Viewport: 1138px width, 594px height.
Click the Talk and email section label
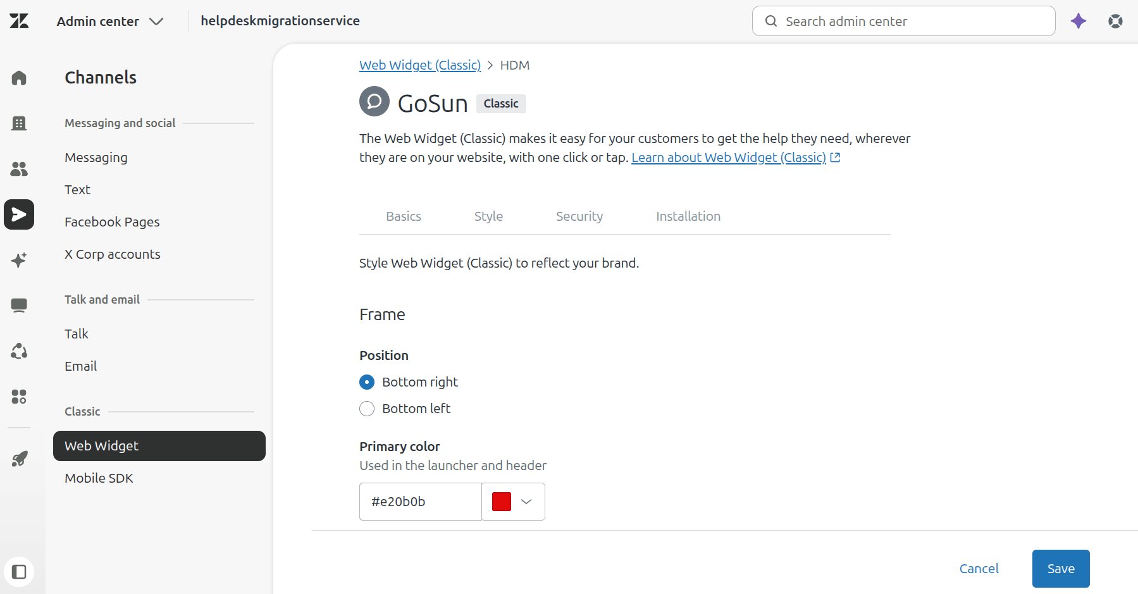[x=102, y=300]
